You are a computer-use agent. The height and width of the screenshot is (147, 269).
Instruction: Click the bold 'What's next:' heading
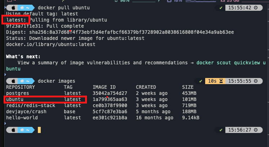pos(23,56)
